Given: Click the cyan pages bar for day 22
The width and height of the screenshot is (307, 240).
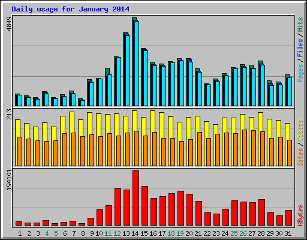Looking at the screenshot, I should pos(209,95).
